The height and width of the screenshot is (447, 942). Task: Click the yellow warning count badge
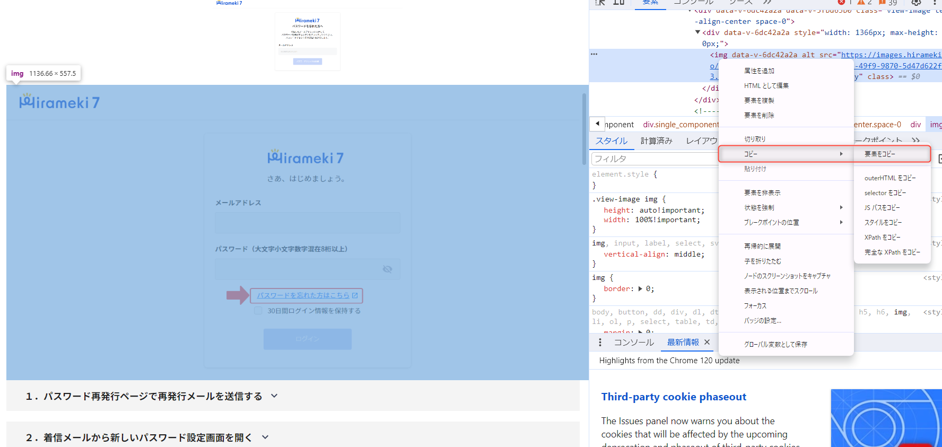865,2
